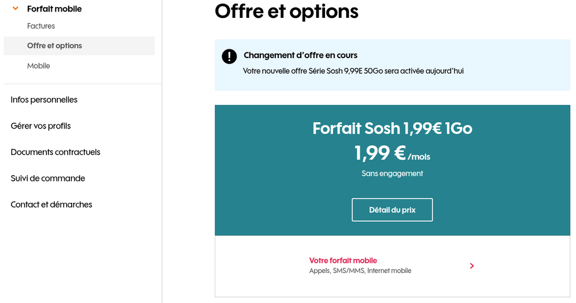Click the Série Sosh 9,99€ 50Go notification text
Screen dimensions: 576x303
pyautogui.click(x=353, y=71)
